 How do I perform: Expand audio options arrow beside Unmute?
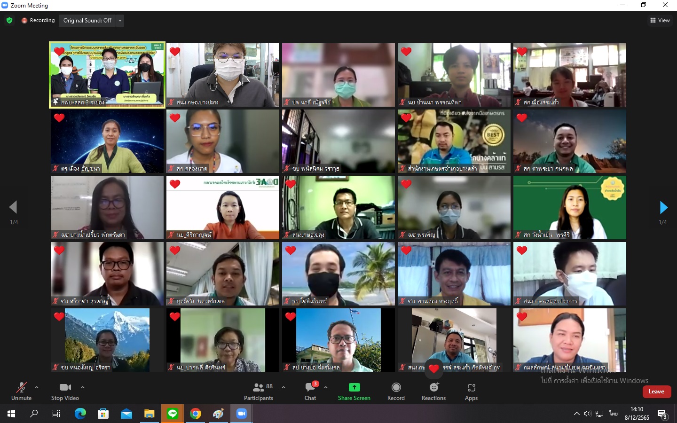[x=37, y=387]
